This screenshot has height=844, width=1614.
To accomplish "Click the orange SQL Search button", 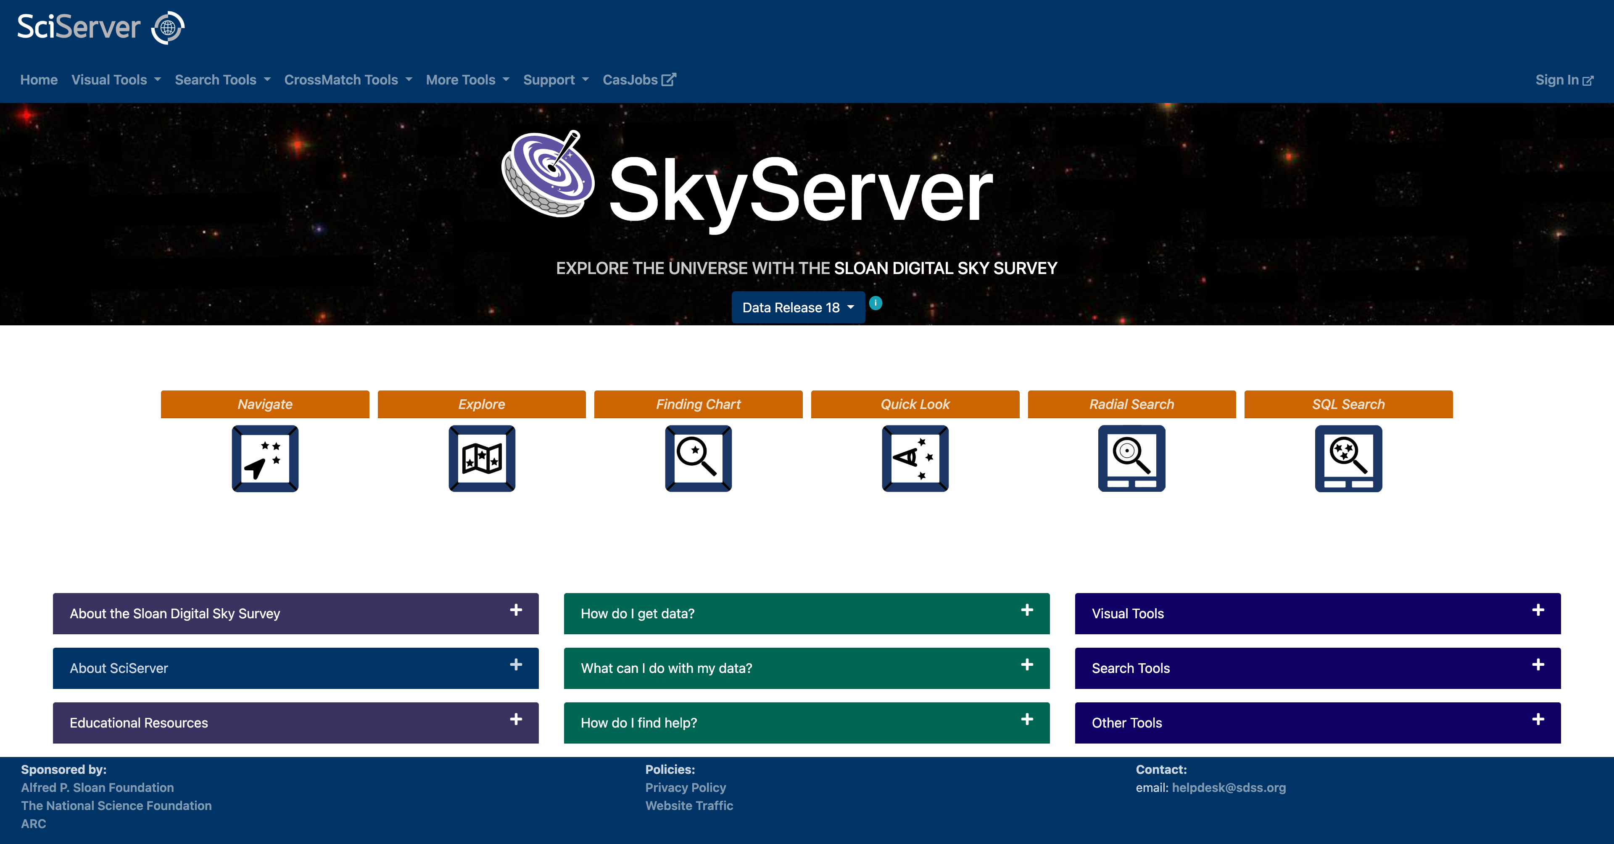I will [x=1348, y=404].
